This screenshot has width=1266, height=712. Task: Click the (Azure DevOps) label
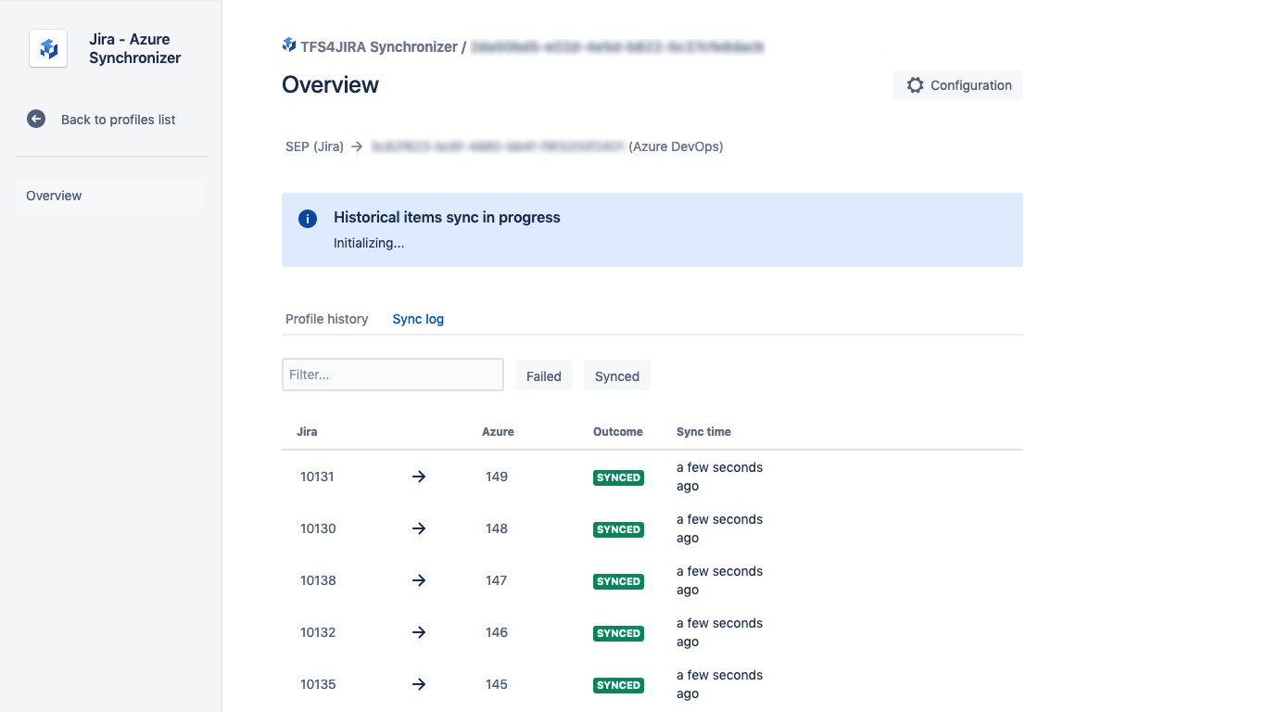tap(676, 146)
